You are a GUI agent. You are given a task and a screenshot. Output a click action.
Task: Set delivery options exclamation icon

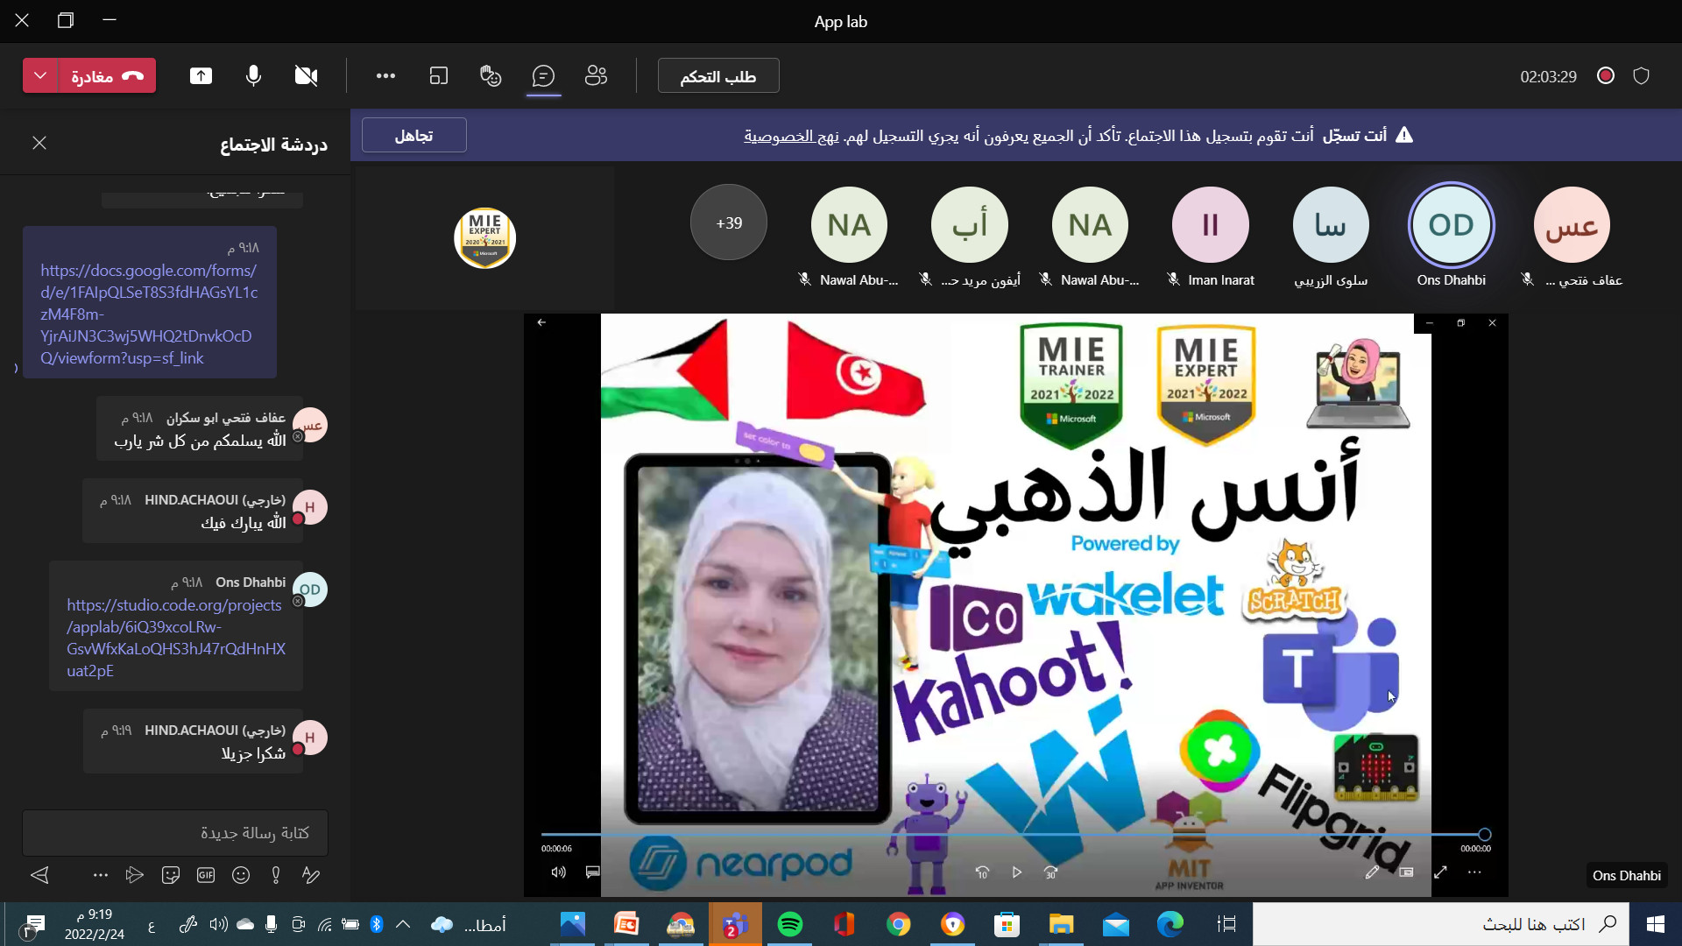[276, 874]
